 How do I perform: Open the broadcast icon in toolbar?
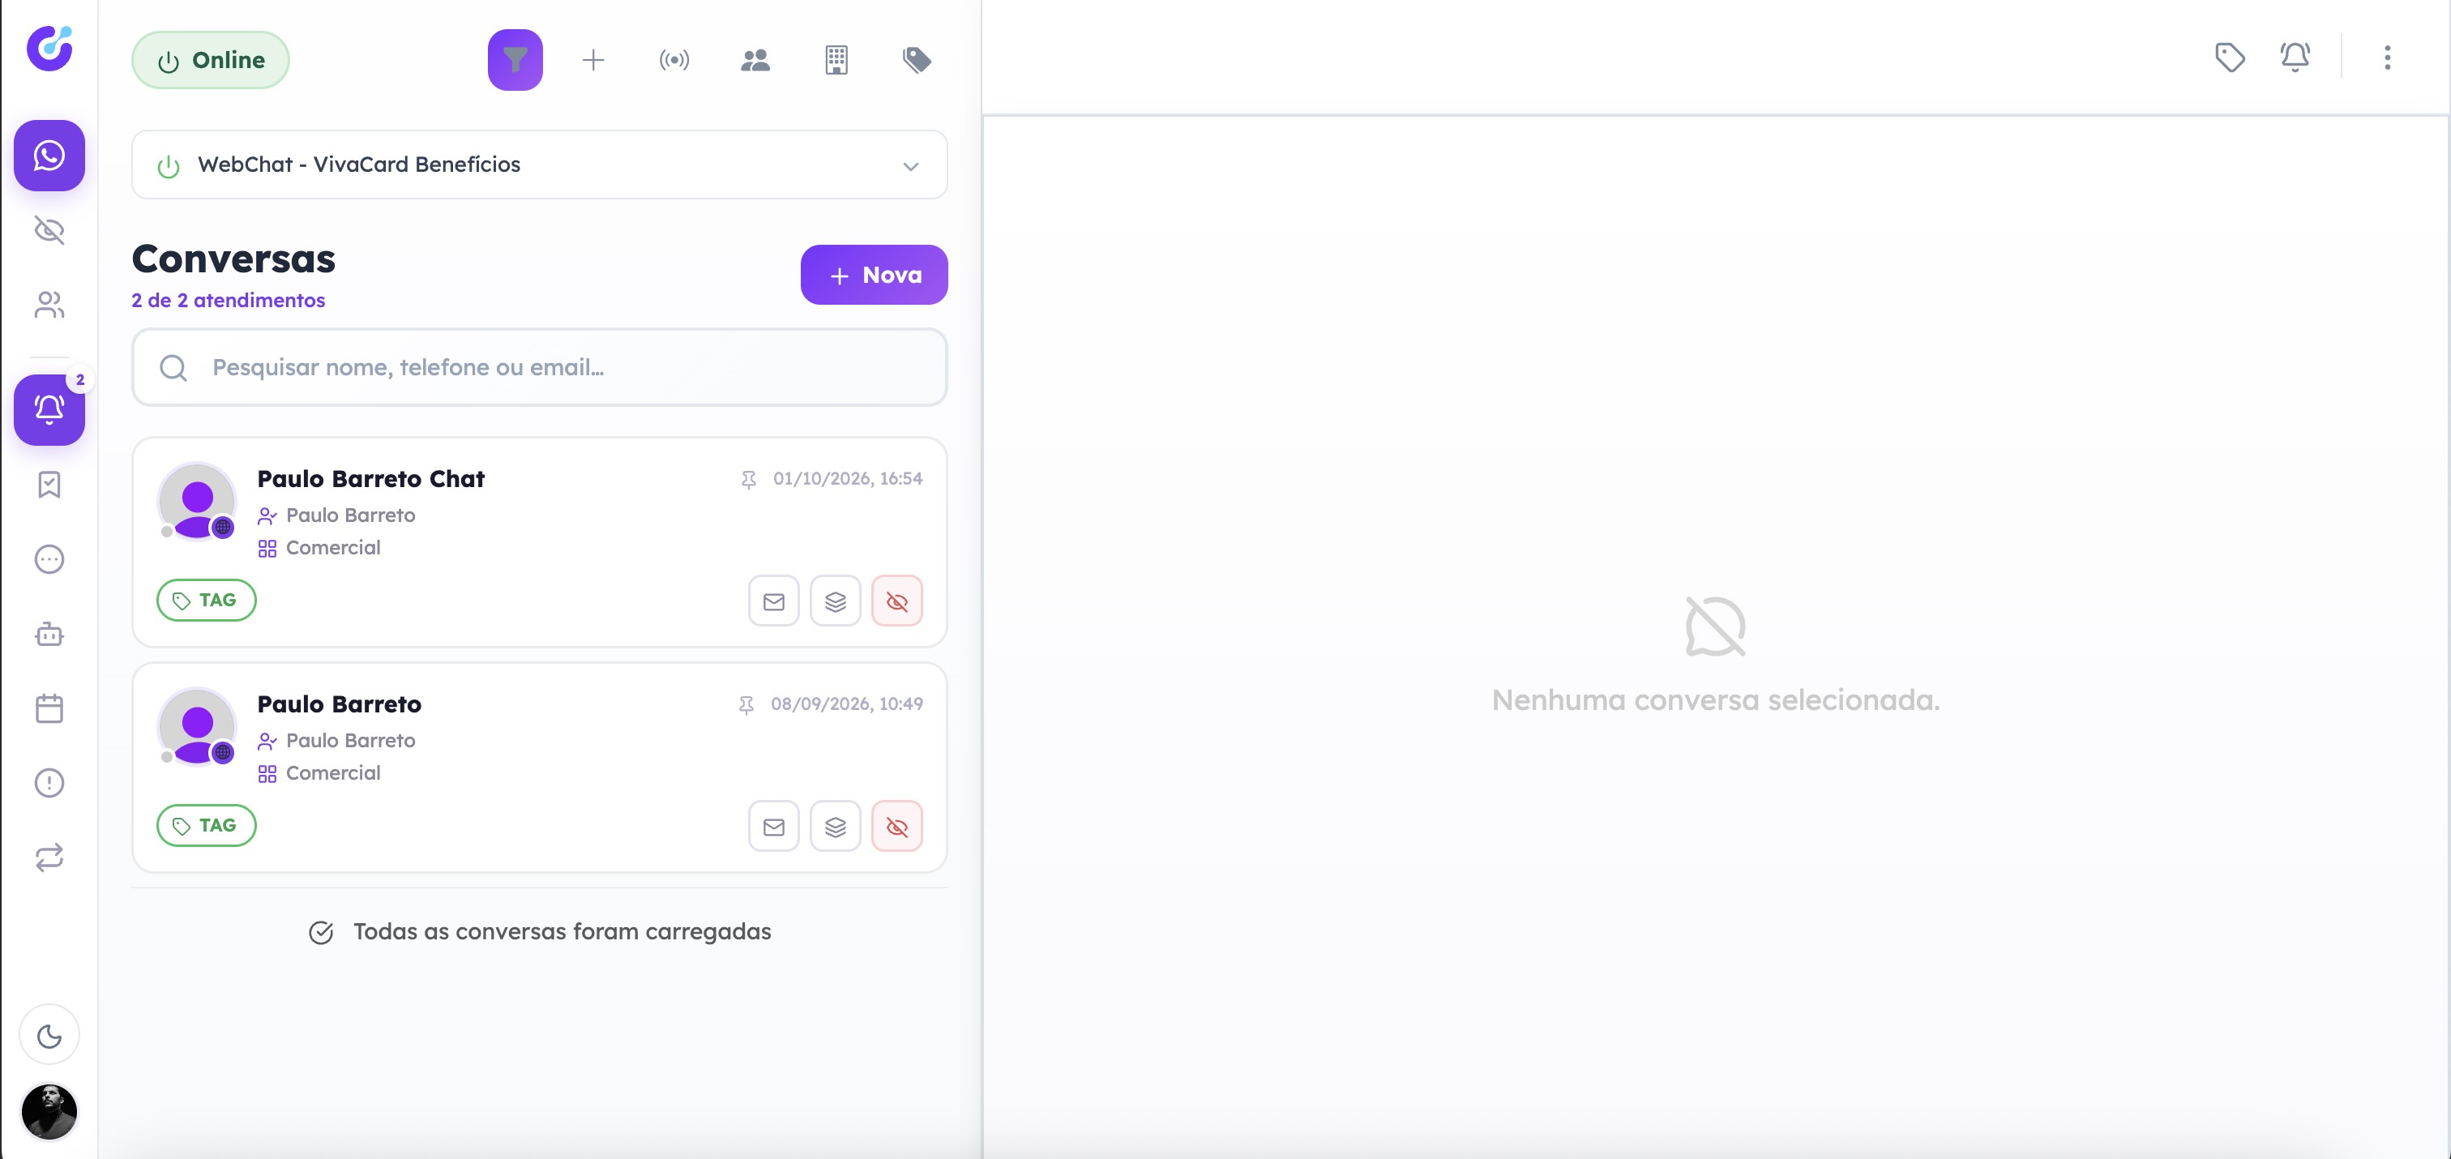pyautogui.click(x=674, y=60)
